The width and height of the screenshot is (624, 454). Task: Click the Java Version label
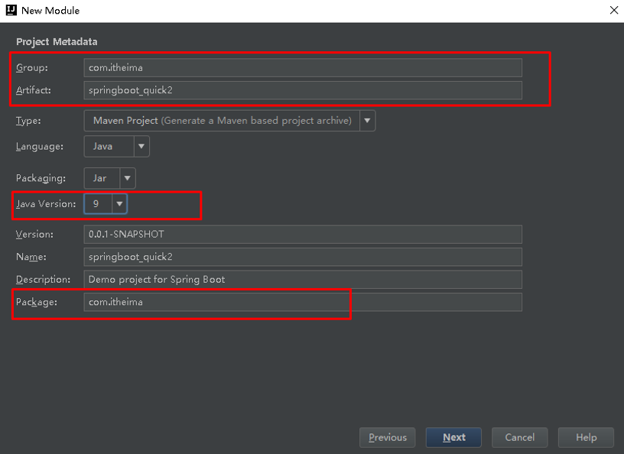(46, 204)
